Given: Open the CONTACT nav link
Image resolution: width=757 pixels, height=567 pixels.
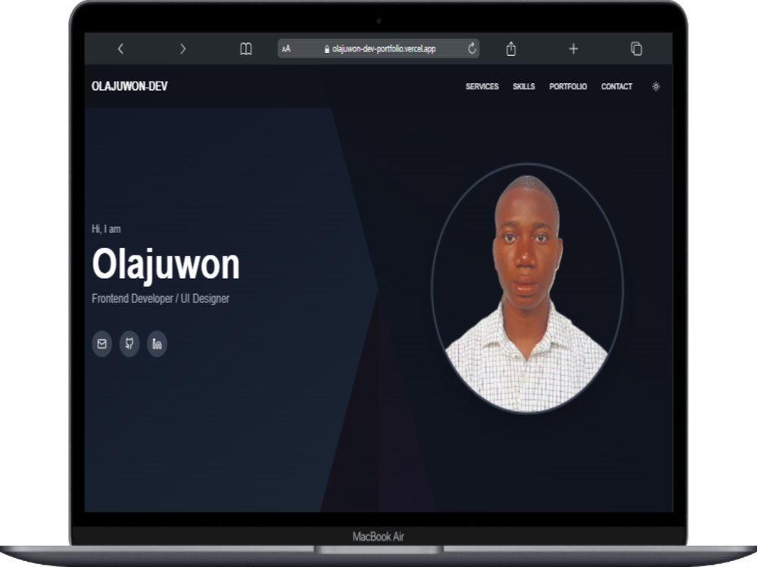Looking at the screenshot, I should [x=616, y=86].
